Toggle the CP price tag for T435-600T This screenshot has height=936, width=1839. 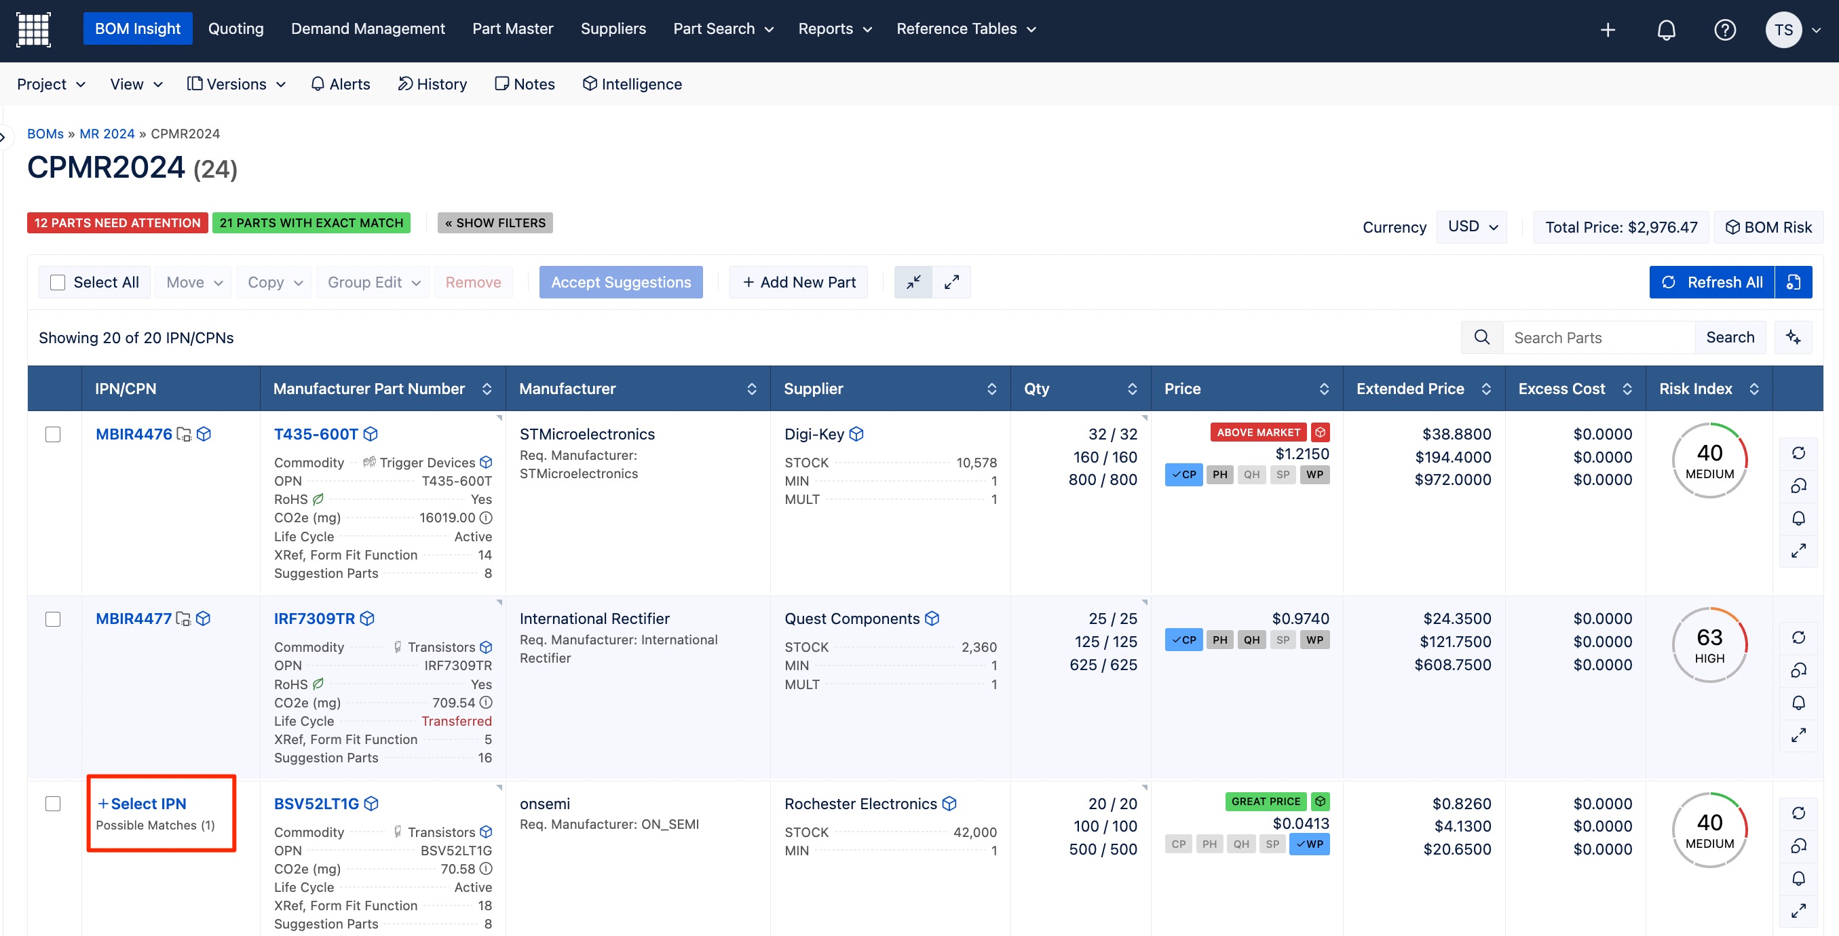(x=1183, y=474)
